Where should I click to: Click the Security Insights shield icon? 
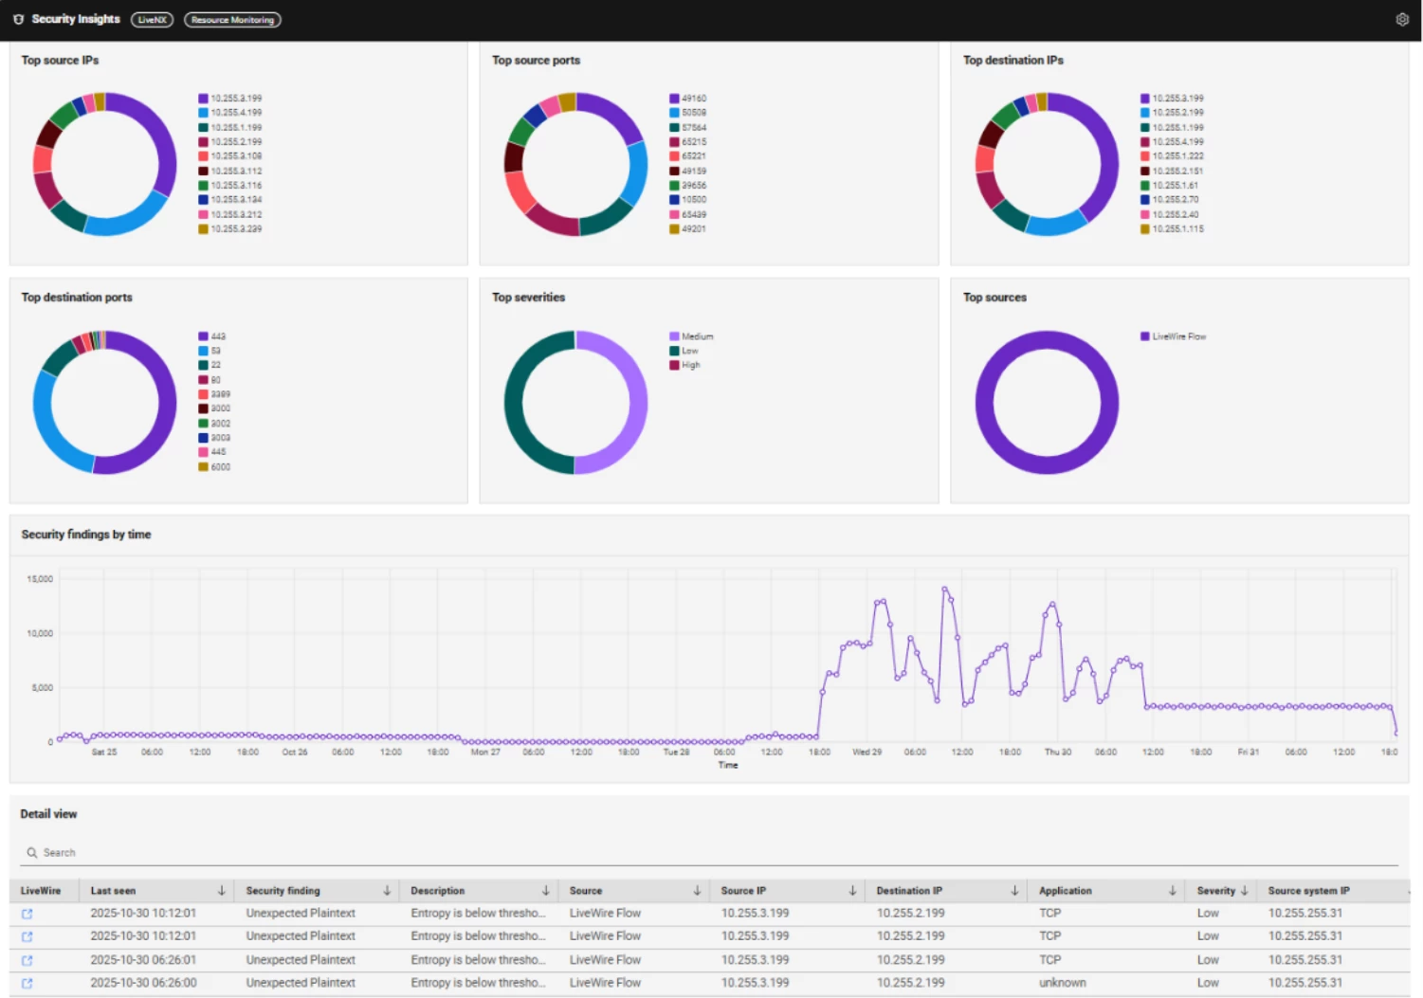[x=18, y=19]
